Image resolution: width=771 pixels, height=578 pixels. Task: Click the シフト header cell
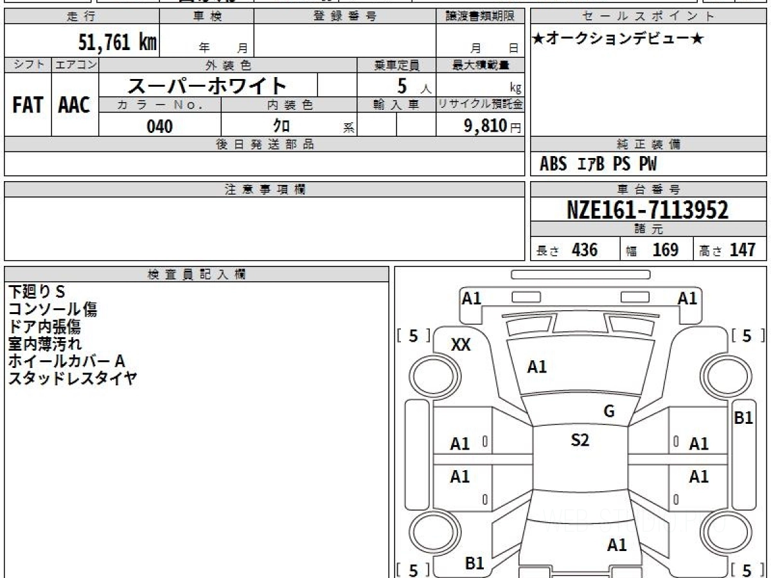coord(28,65)
